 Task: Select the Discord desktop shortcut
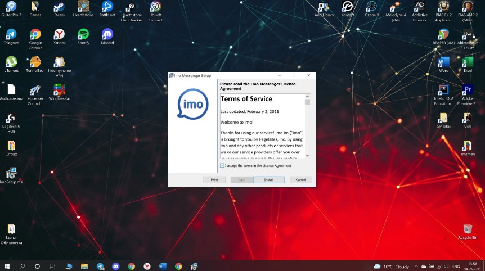107,37
